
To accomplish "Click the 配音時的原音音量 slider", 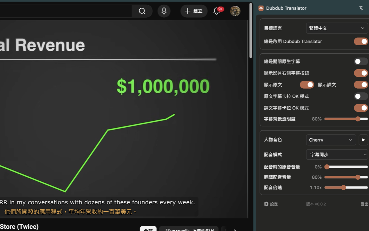I will tap(346, 167).
